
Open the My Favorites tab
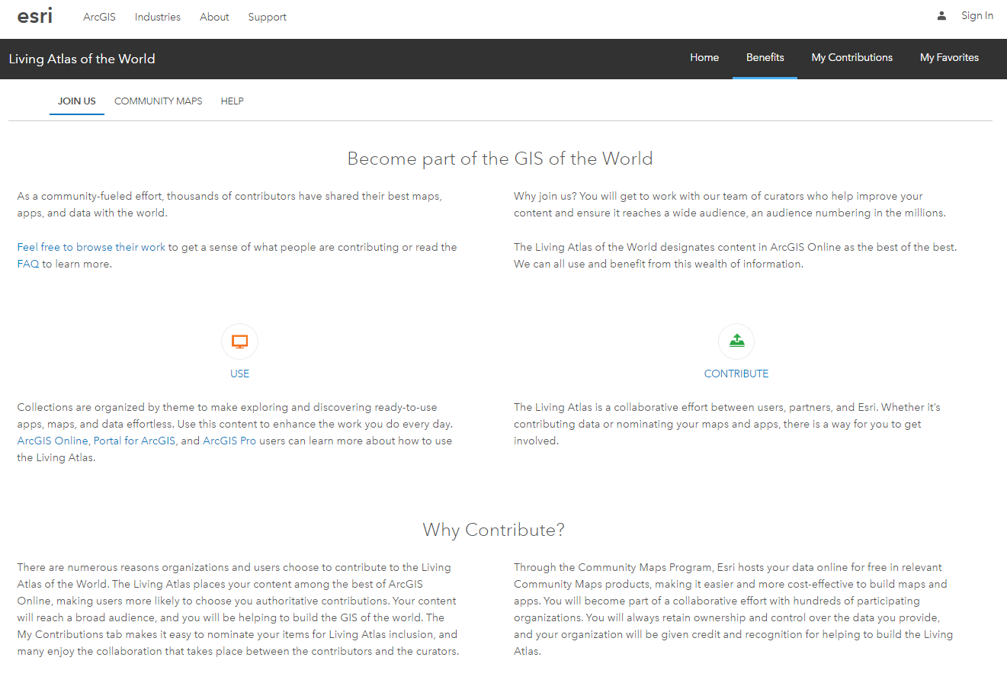949,58
